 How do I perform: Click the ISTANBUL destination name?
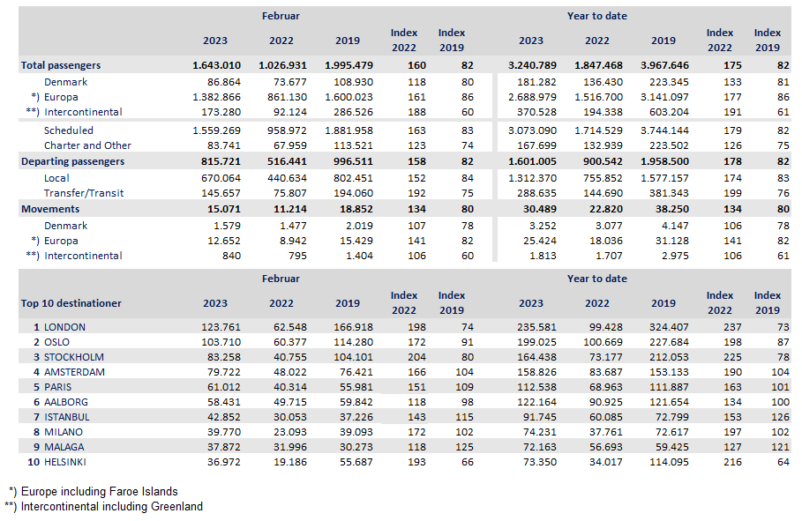click(69, 417)
